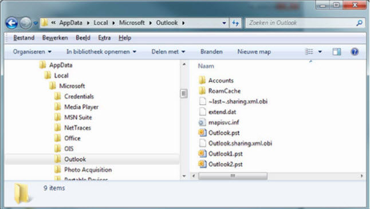Screen dimensions: 370x209
Task: Expand the arrow after Local breadcrumb
Action: (x=113, y=23)
